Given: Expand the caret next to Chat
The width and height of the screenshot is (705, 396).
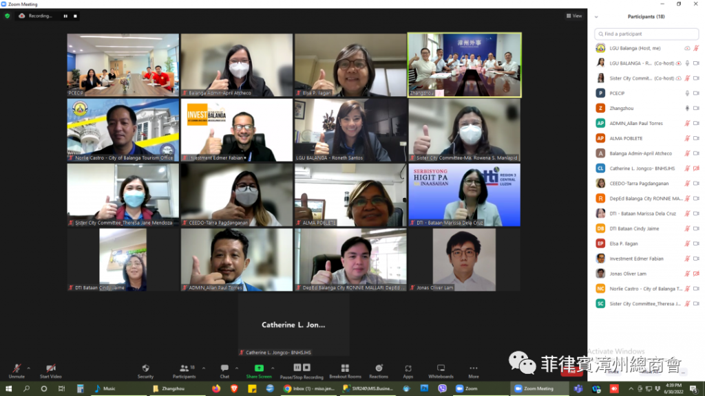Looking at the screenshot, I should [x=237, y=368].
